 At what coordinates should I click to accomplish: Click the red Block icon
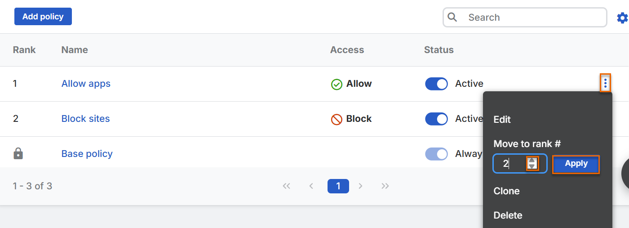point(337,119)
